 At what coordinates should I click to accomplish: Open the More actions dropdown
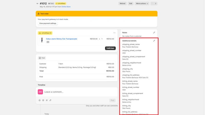pyautogui.click(x=142, y=4)
